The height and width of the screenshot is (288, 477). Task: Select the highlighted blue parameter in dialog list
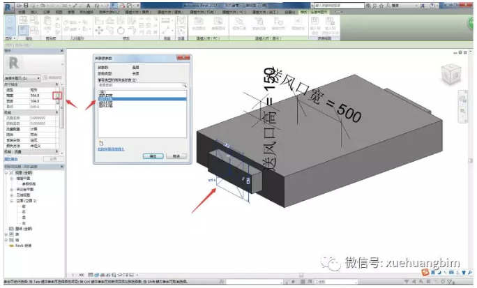[142, 99]
